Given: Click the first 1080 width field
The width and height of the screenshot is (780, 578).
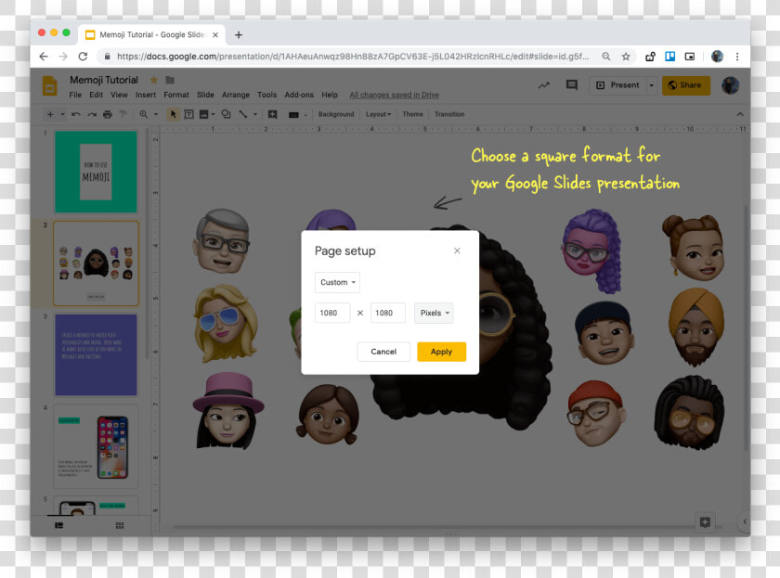Looking at the screenshot, I should pyautogui.click(x=332, y=313).
